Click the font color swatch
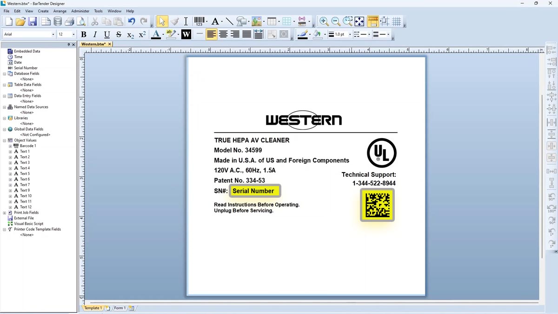558x314 pixels. point(156,34)
